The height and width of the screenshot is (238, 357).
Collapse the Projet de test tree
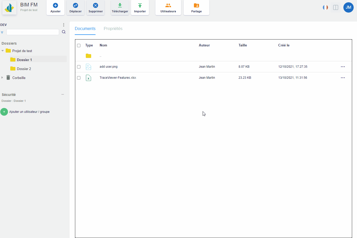[3, 51]
